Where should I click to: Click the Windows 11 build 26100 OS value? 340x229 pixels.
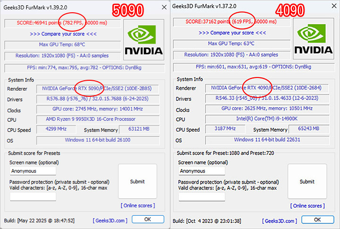click(98, 140)
